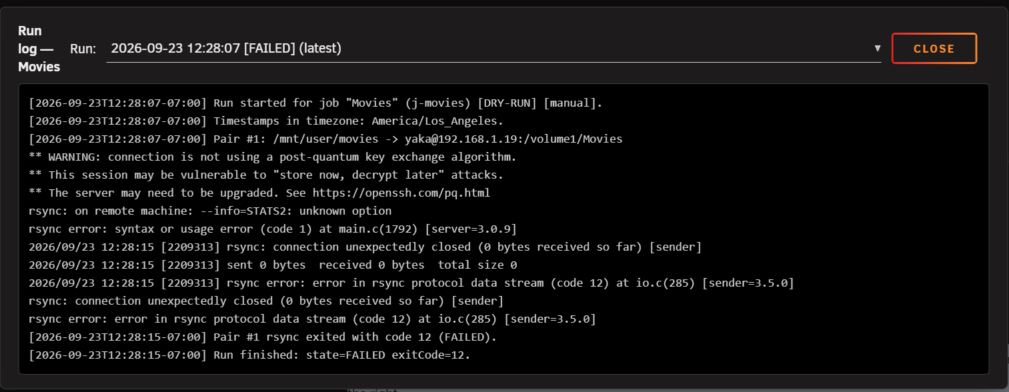Click the post-quantum key exchange warning line
The image size is (1009, 392).
tap(273, 157)
